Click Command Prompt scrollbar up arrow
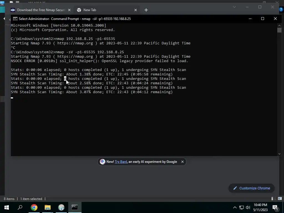Image resolution: width=284 pixels, height=213 pixels. (x=279, y=25)
